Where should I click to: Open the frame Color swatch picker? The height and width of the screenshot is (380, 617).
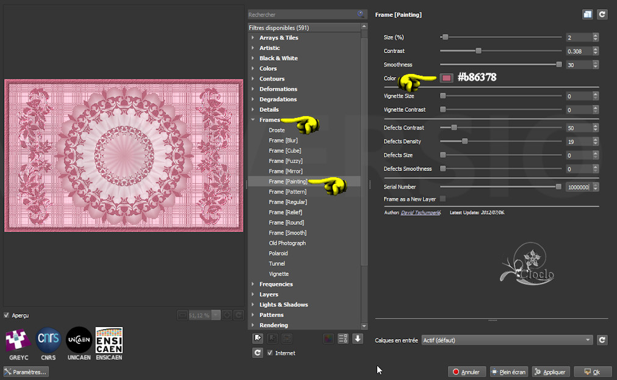[447, 78]
